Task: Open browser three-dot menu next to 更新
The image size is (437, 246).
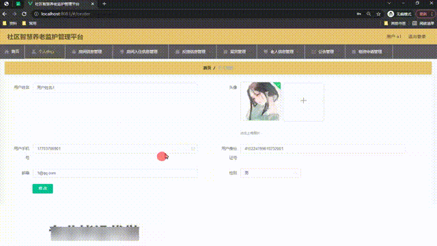Action: point(433,14)
